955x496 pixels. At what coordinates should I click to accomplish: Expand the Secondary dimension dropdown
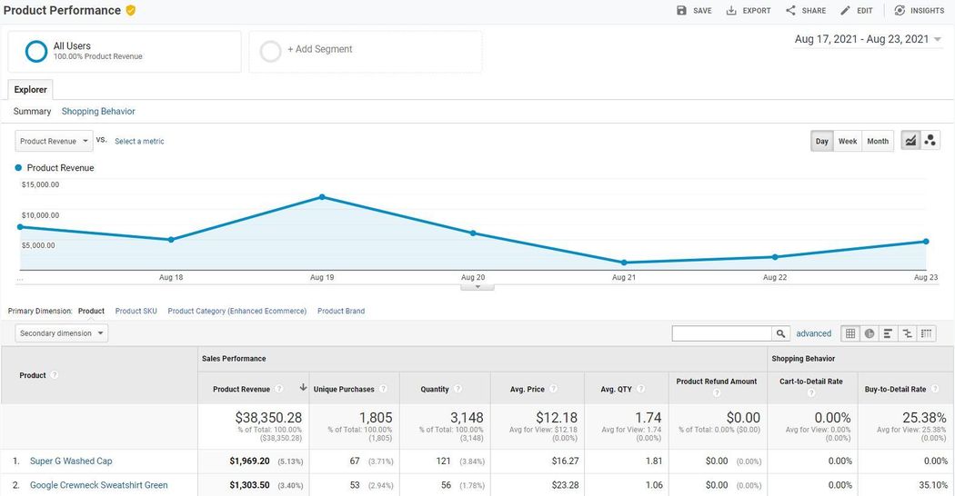click(x=61, y=333)
